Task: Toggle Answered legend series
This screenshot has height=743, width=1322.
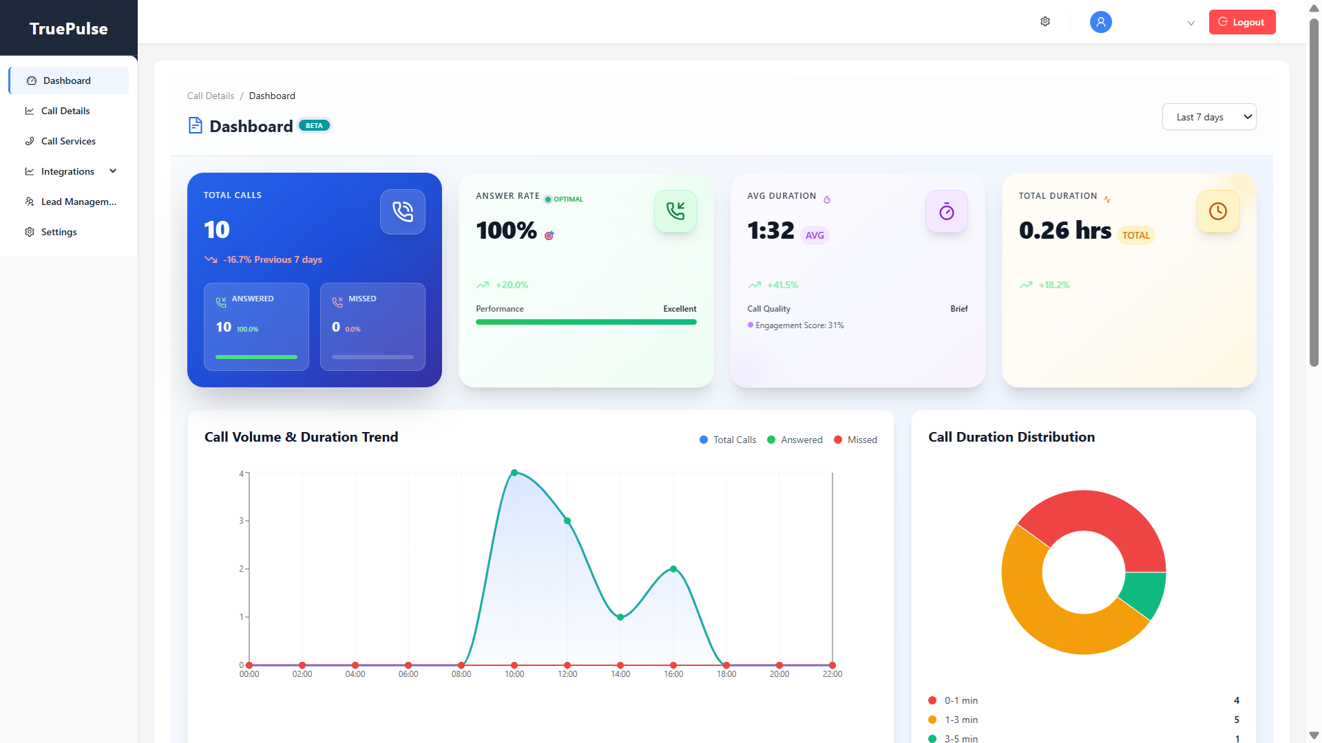Action: click(795, 440)
